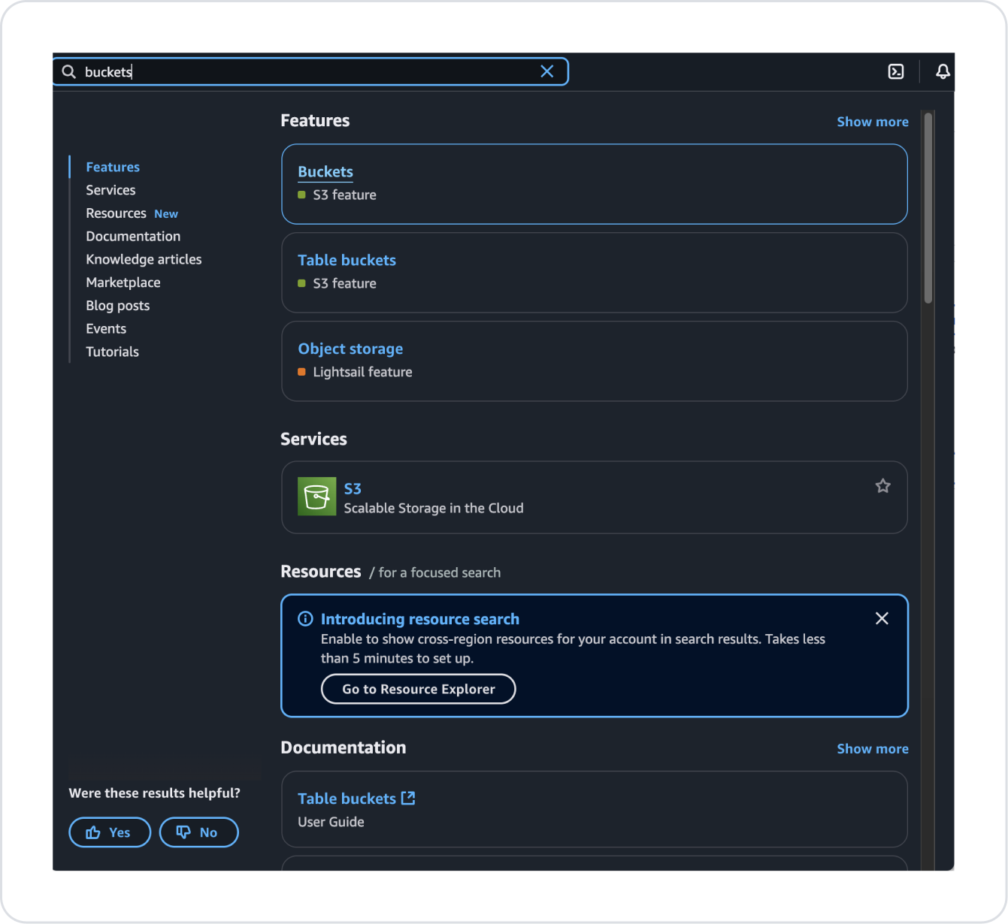The width and height of the screenshot is (1008, 924).
Task: Select Events in the left sidebar
Action: point(106,328)
